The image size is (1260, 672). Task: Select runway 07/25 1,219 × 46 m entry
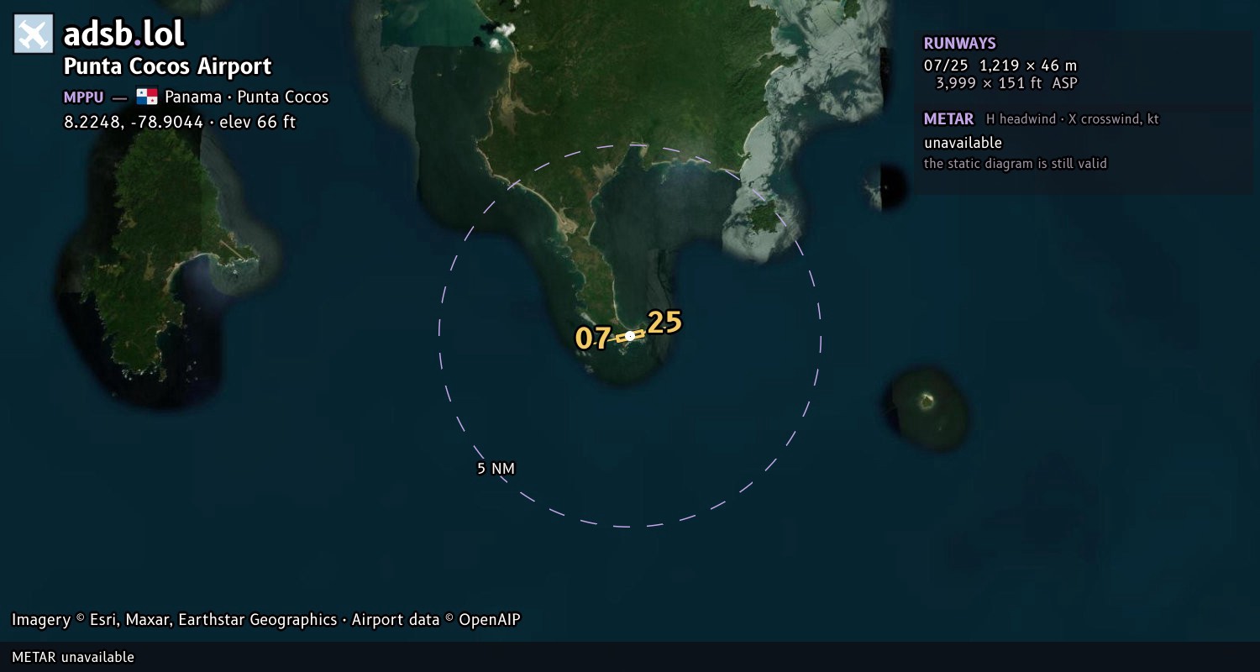(1000, 66)
